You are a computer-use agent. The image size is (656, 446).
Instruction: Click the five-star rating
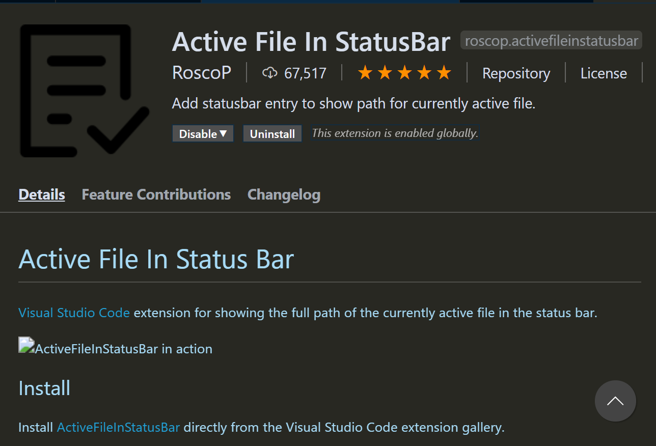(404, 73)
